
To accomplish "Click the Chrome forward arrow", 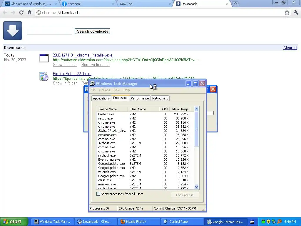I will point(13,13).
